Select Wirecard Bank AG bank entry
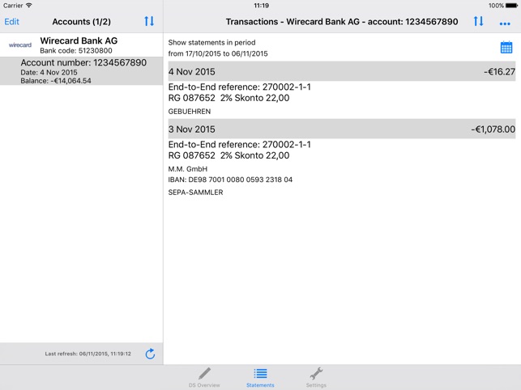 pos(81,45)
